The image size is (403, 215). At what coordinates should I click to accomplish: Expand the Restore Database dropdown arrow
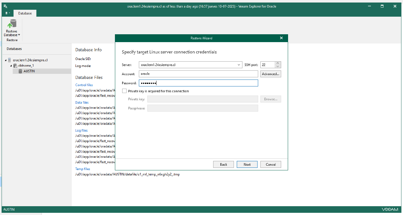[19, 35]
